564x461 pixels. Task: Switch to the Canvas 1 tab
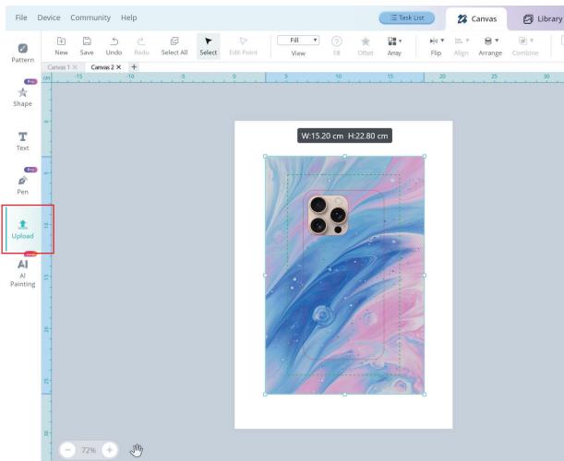click(57, 67)
